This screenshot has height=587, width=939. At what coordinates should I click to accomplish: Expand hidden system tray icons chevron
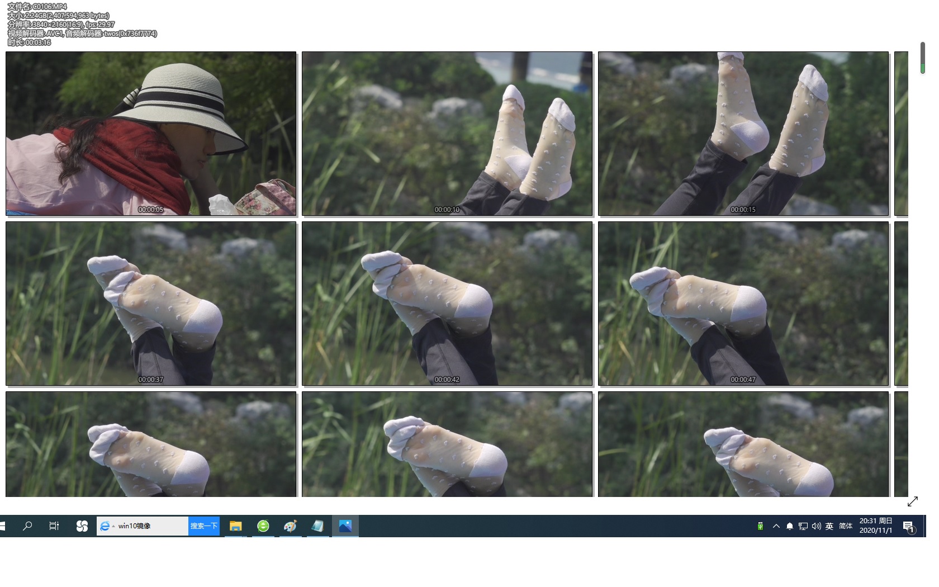pyautogui.click(x=776, y=526)
